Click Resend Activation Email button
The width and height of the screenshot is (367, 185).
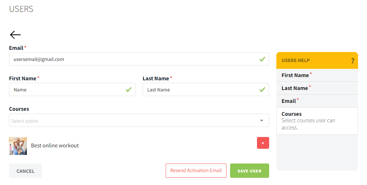pos(196,171)
